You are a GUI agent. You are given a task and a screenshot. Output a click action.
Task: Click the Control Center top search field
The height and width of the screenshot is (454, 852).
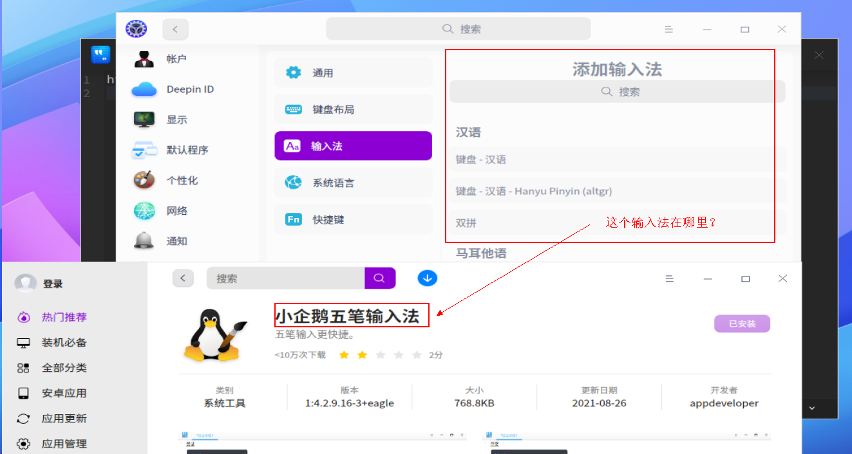click(x=458, y=29)
